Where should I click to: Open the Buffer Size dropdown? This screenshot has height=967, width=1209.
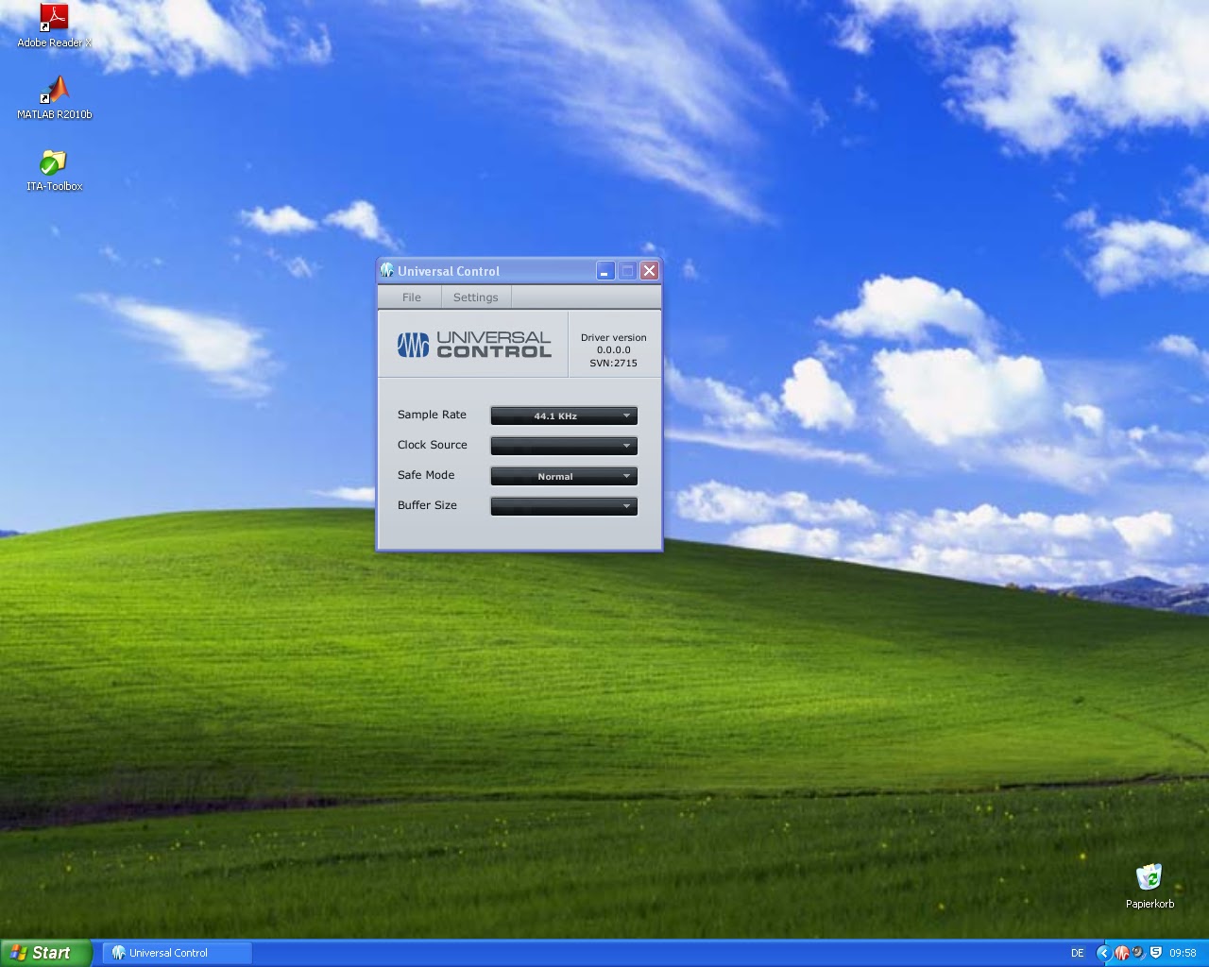[x=564, y=506]
